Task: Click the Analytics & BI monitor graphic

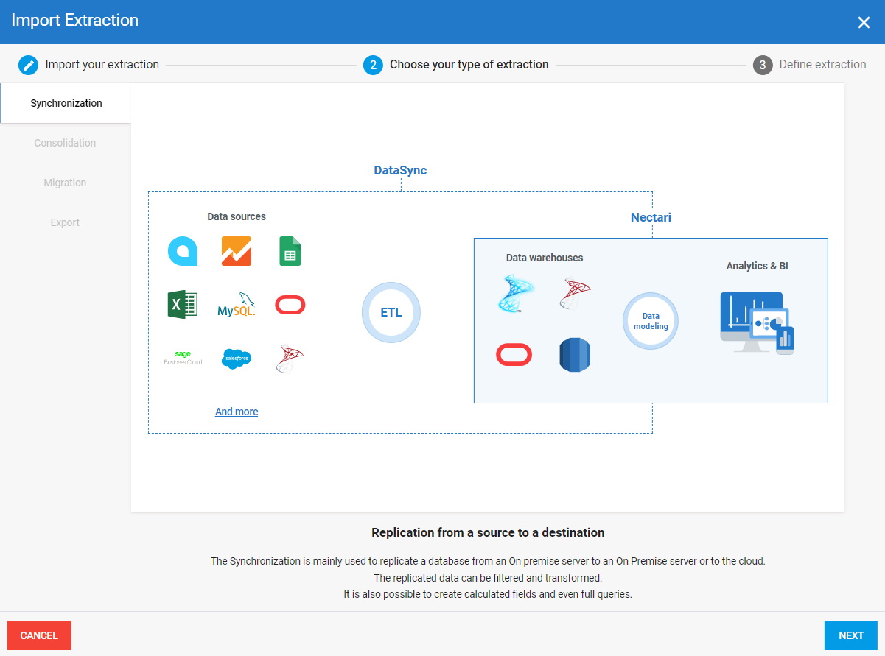Action: click(757, 322)
